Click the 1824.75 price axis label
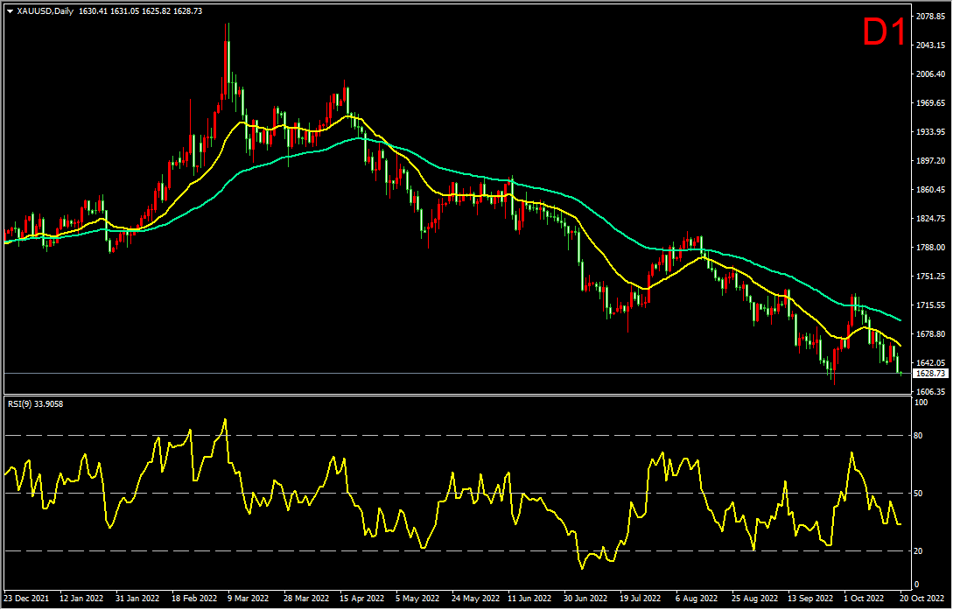Viewport: 953px width, 610px height. [x=930, y=218]
